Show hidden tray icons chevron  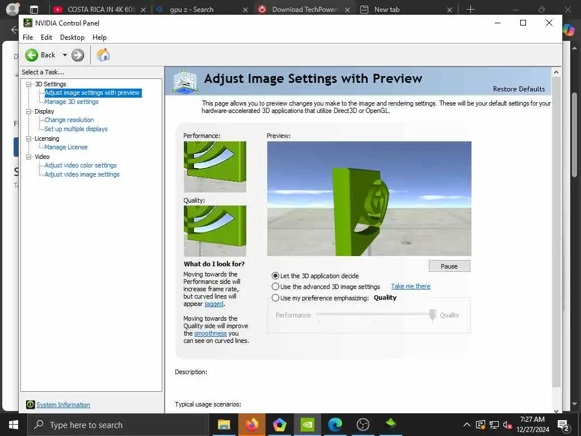pyautogui.click(x=467, y=425)
